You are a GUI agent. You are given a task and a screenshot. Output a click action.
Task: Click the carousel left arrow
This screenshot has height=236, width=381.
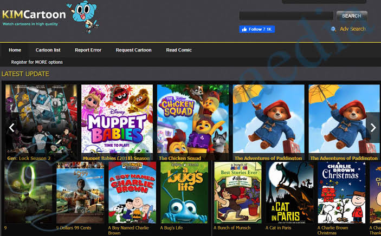(12, 128)
